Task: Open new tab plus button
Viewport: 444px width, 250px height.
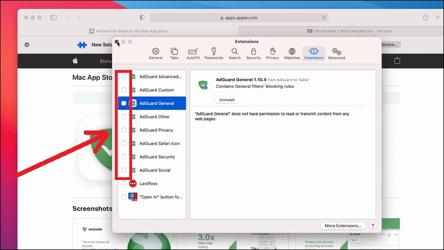Action: 437,17
